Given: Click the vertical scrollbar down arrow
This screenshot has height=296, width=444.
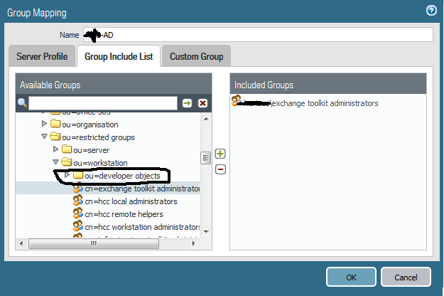Looking at the screenshot, I should pos(206,232).
